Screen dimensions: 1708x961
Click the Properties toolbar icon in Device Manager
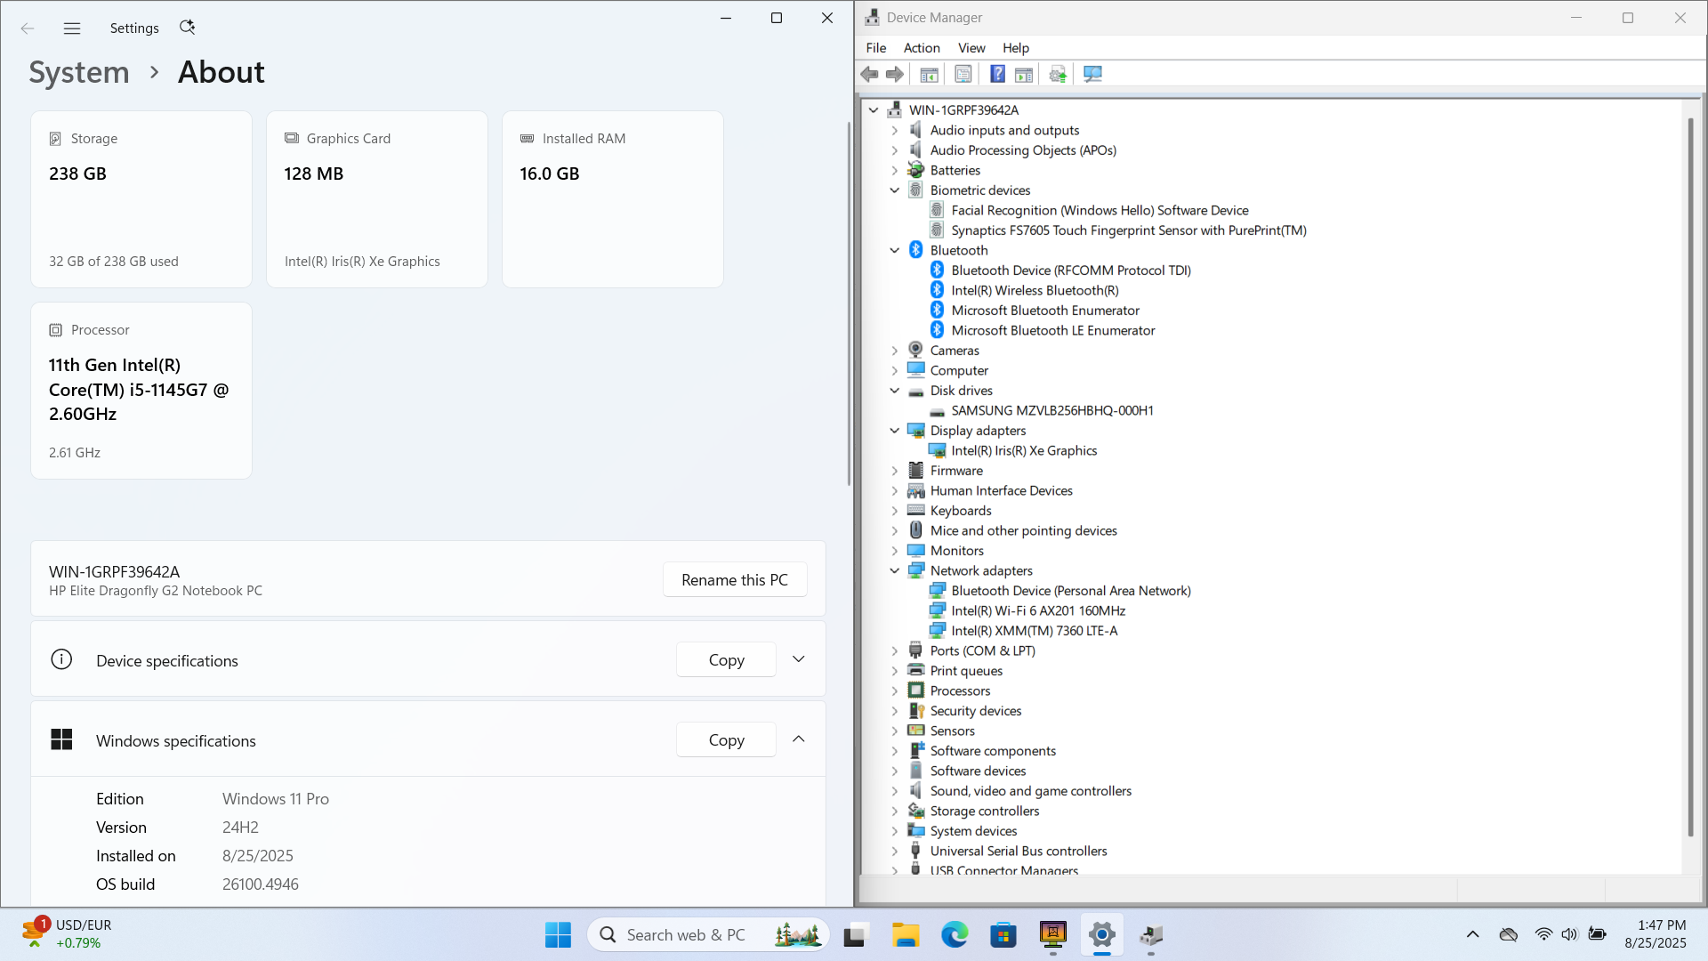point(963,75)
